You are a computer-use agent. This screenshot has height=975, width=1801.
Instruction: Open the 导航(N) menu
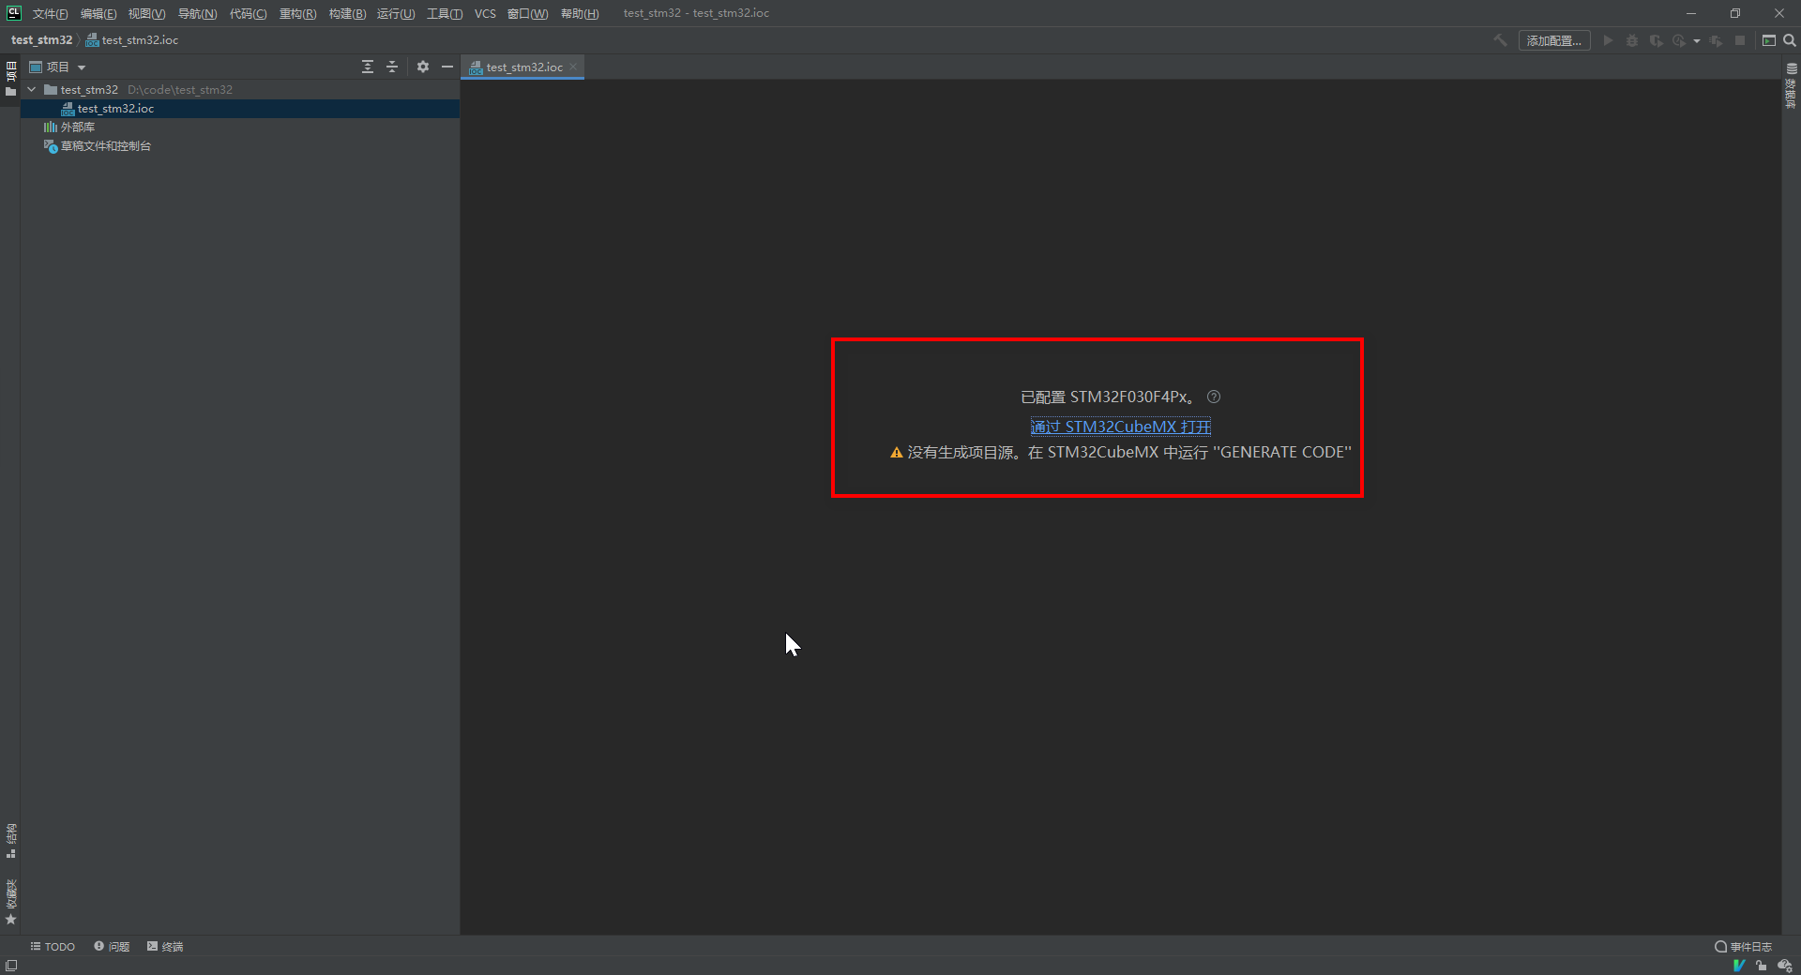pos(197,13)
